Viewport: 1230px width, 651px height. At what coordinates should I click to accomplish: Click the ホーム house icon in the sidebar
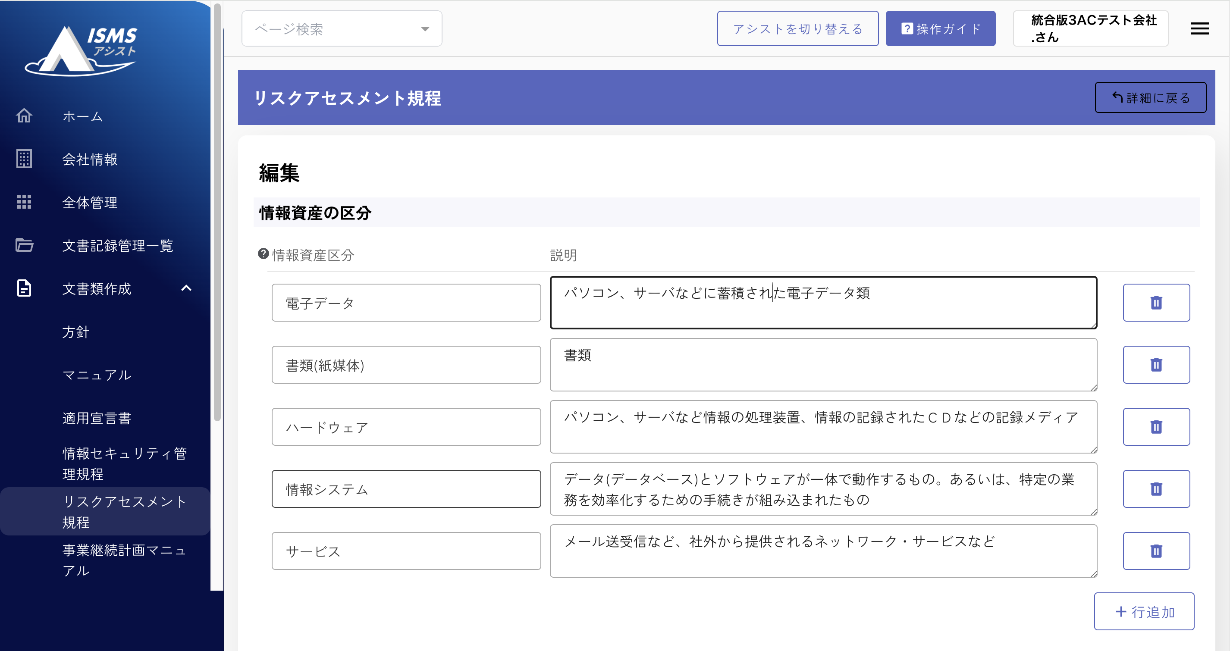pyautogui.click(x=24, y=116)
